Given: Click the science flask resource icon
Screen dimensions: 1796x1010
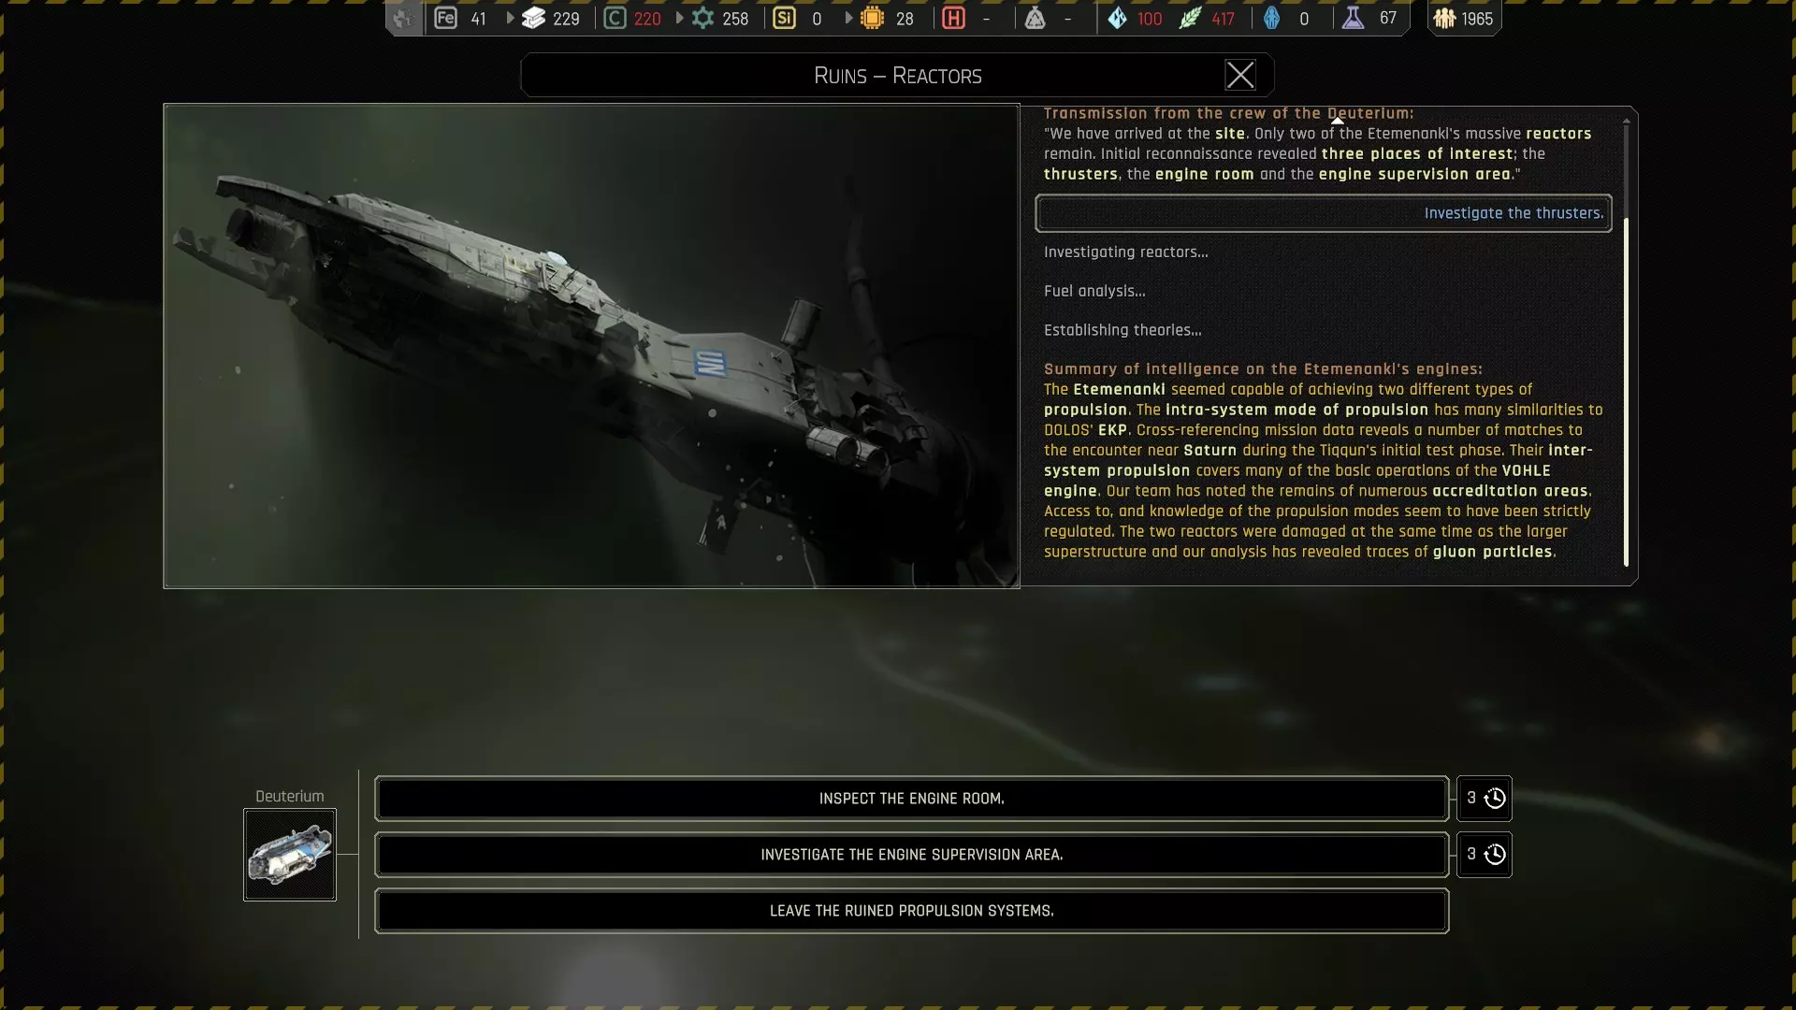Looking at the screenshot, I should (x=1353, y=18).
